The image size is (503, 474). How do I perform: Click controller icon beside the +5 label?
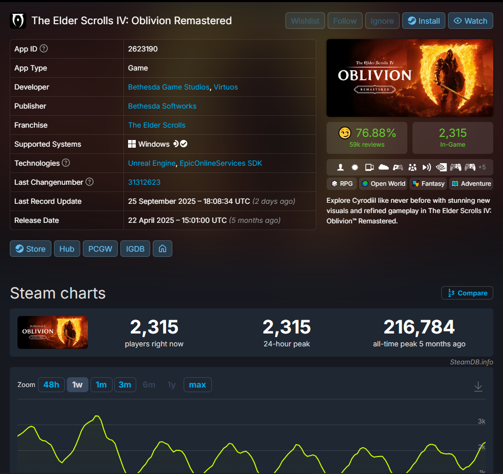click(x=470, y=167)
